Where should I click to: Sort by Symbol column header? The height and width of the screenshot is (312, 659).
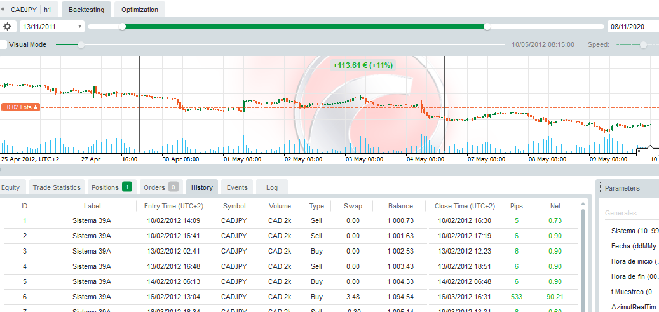[234, 206]
